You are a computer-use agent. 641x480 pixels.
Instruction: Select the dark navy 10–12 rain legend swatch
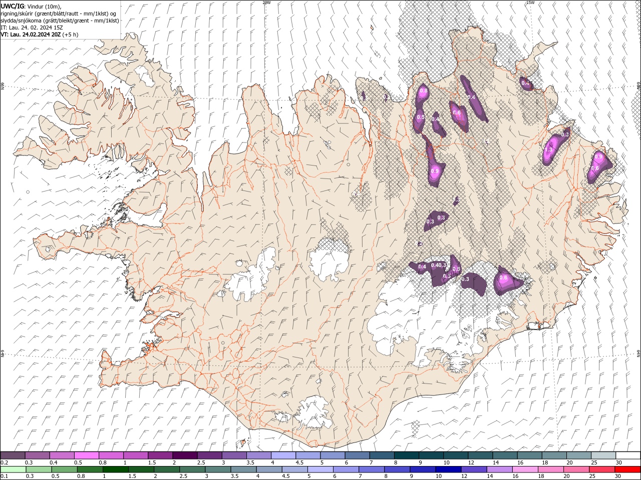point(448,469)
